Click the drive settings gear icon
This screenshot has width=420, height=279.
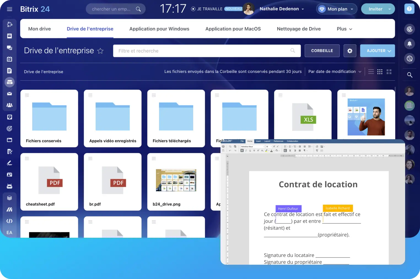[x=350, y=51]
